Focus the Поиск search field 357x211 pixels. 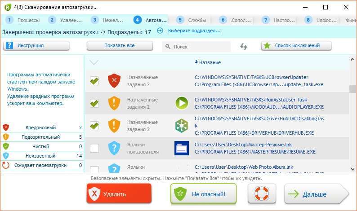point(196,47)
